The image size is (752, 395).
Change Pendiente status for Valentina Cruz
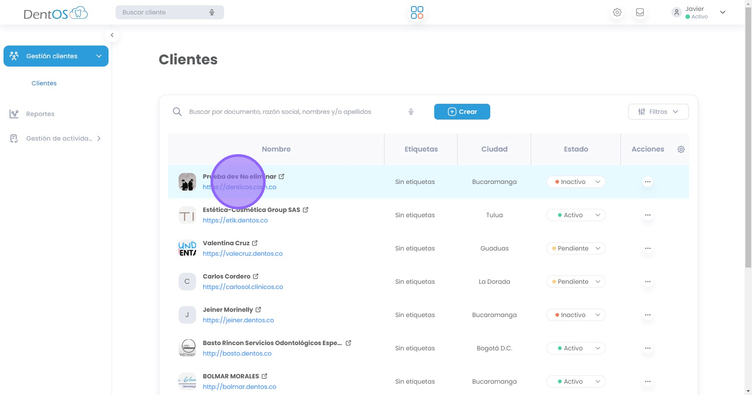576,248
